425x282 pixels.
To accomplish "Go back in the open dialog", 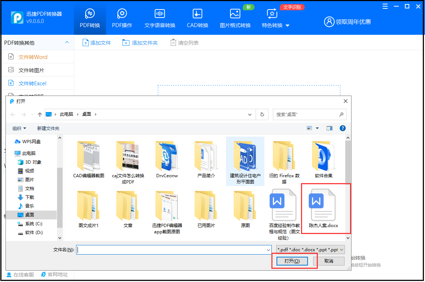I will click(x=13, y=115).
